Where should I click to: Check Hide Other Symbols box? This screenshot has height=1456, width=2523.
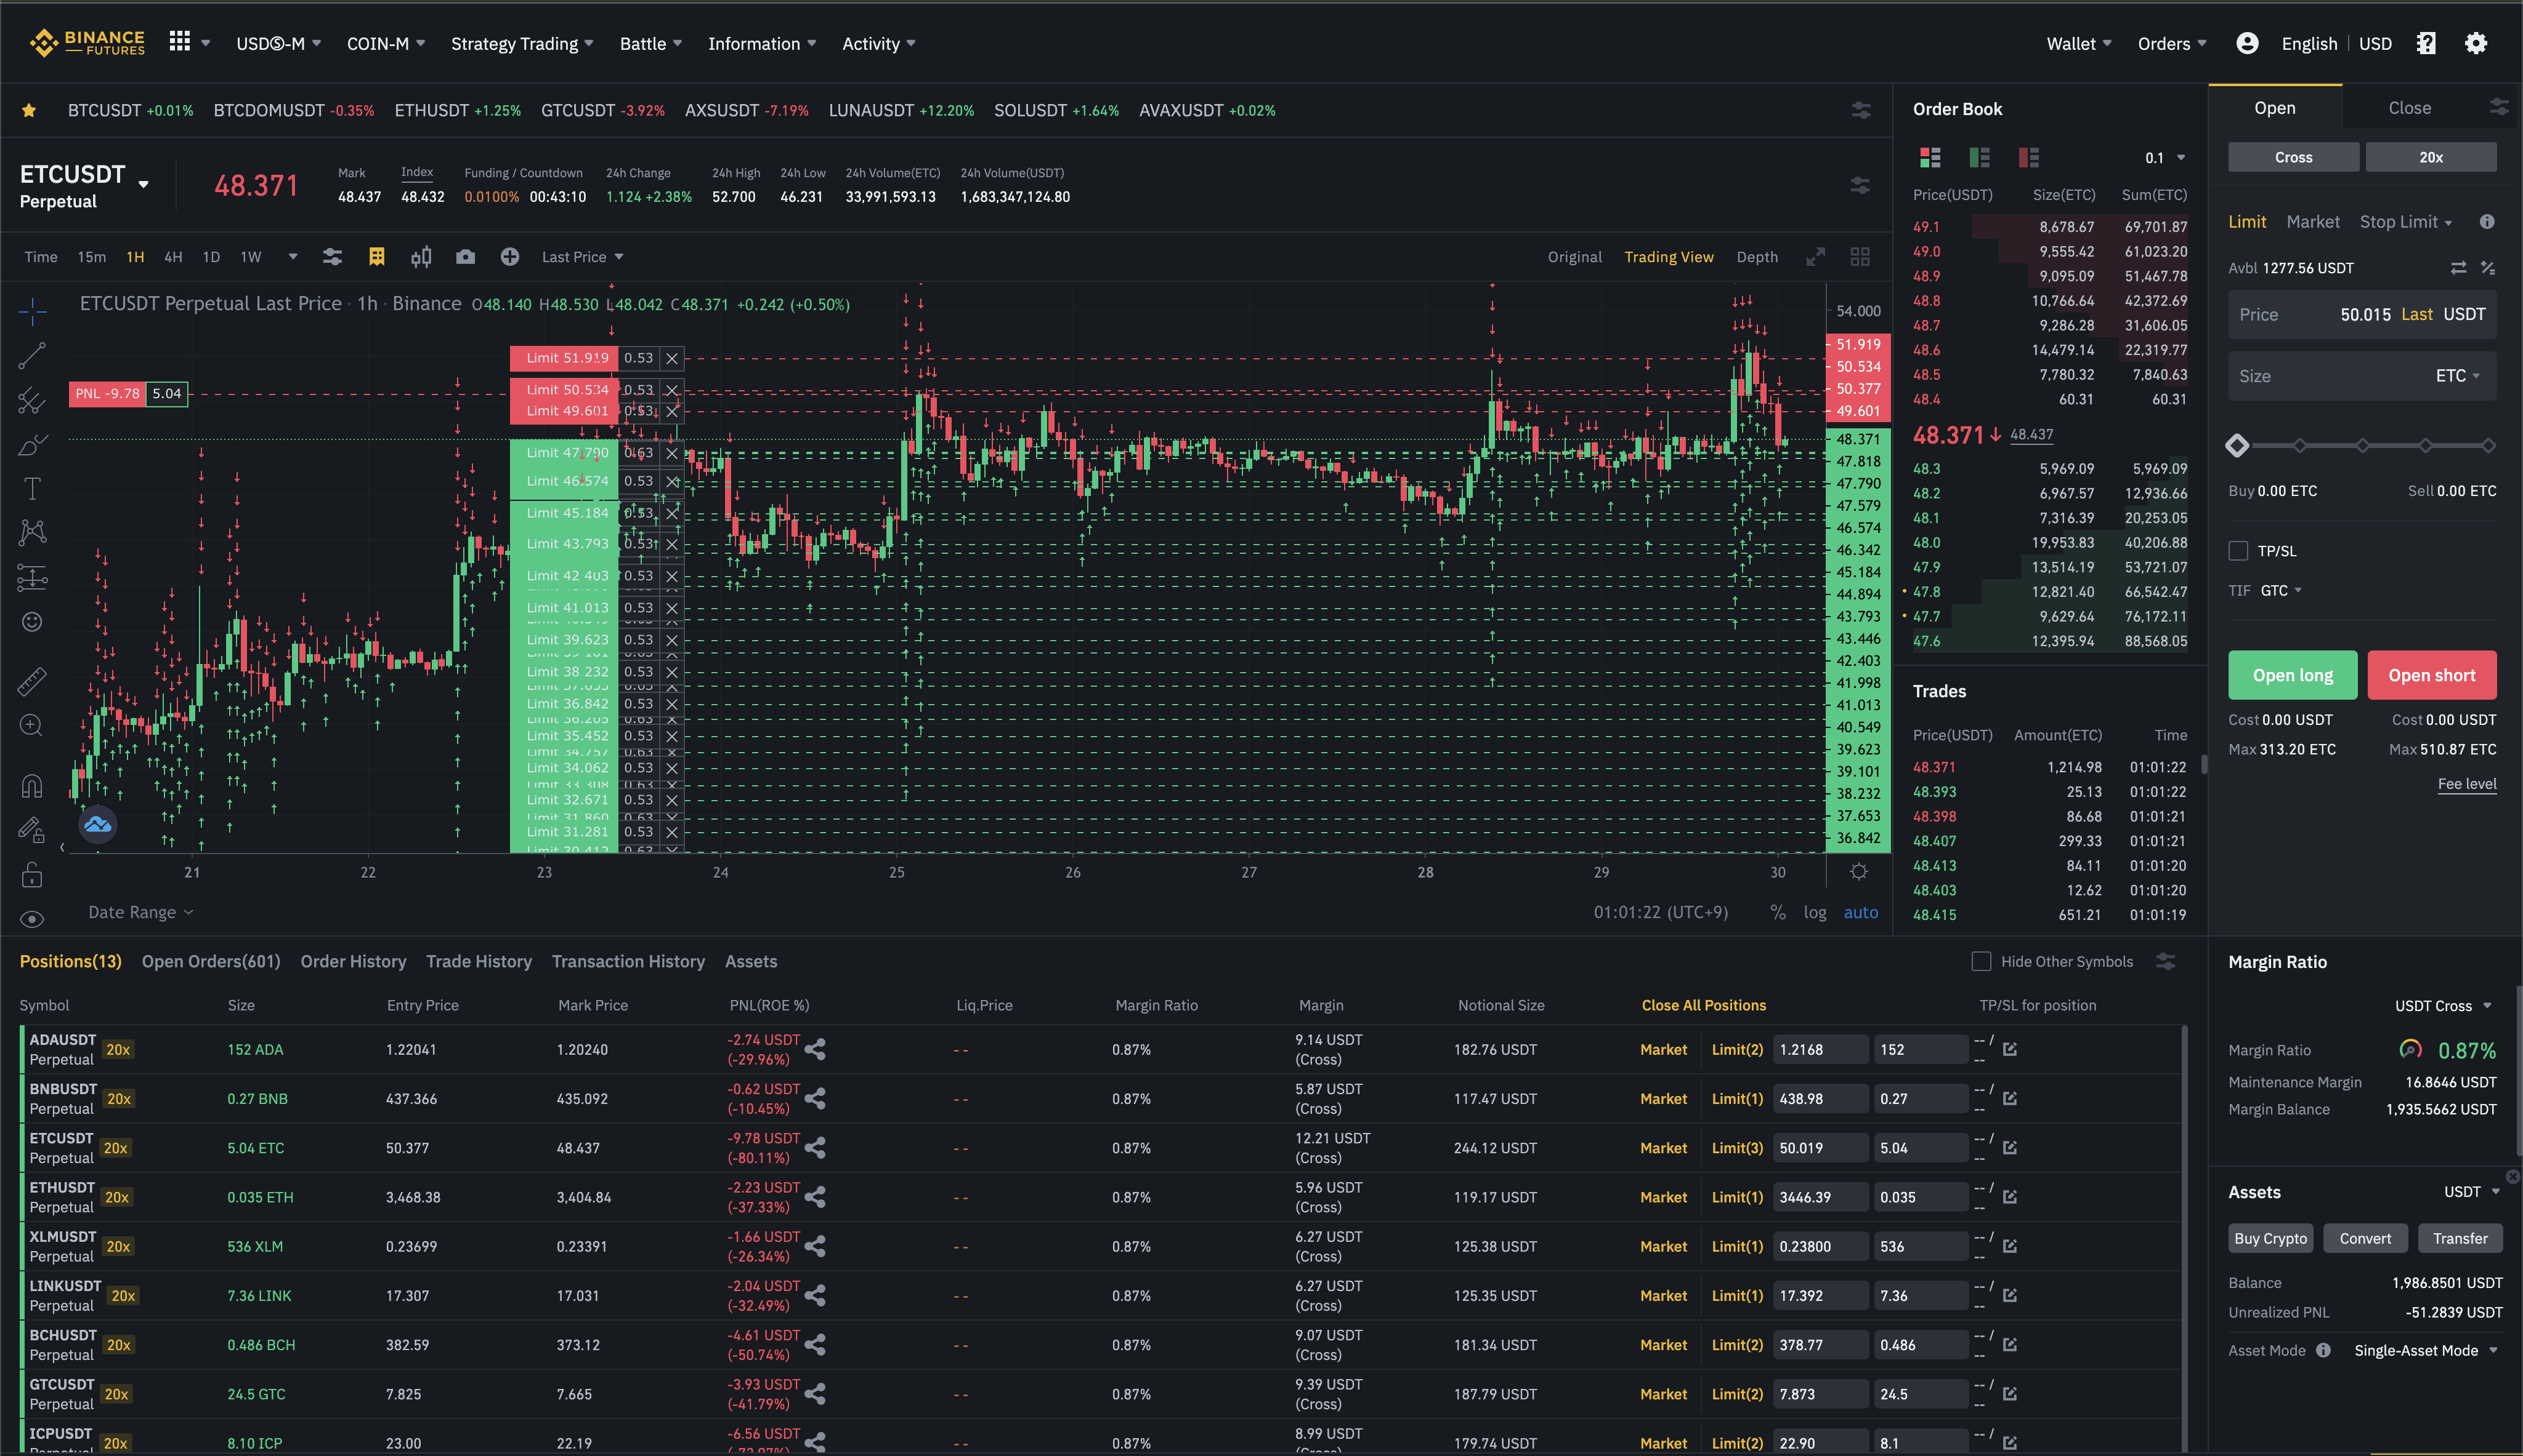[1980, 961]
